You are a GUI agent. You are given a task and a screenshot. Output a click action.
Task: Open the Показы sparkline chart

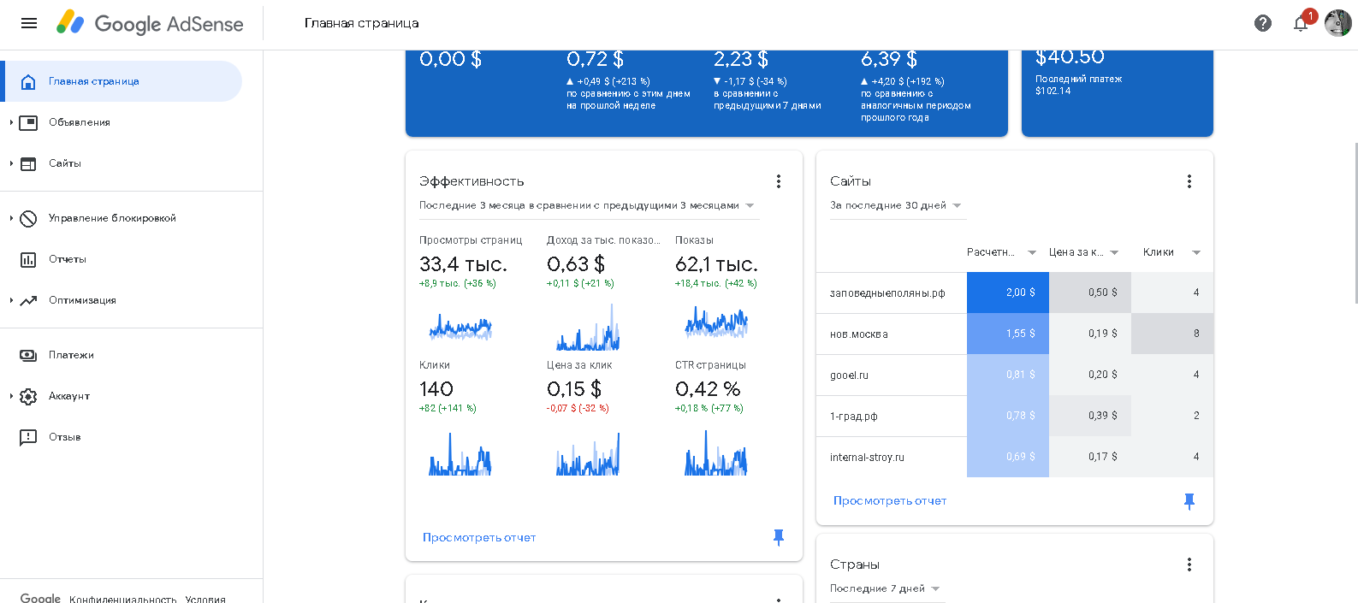pos(716,322)
